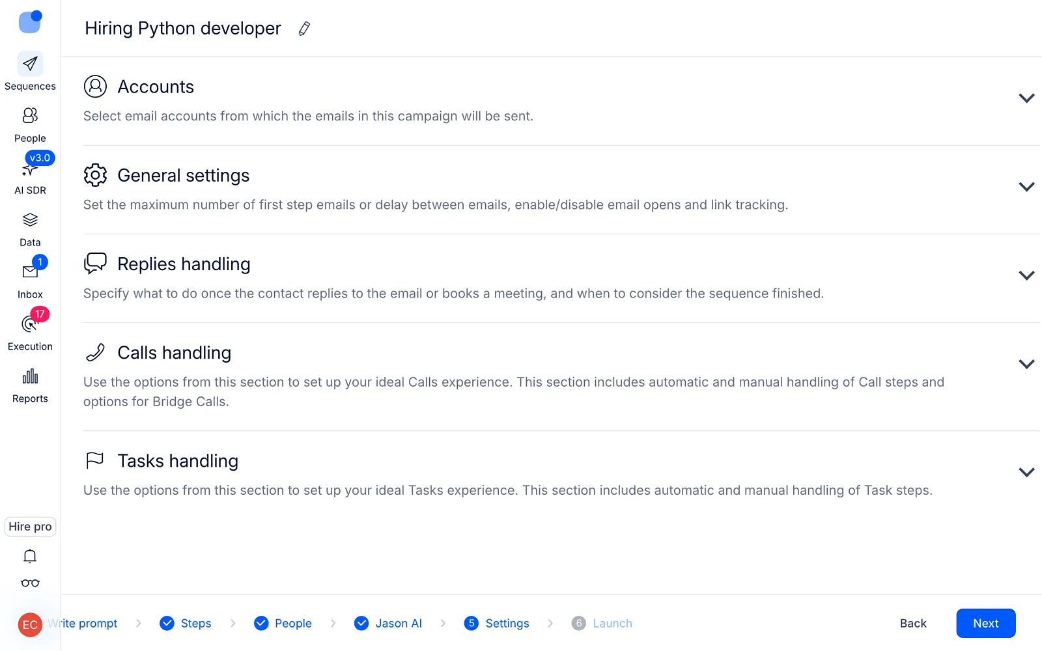Open Sequences via paper plane icon

coord(30,64)
